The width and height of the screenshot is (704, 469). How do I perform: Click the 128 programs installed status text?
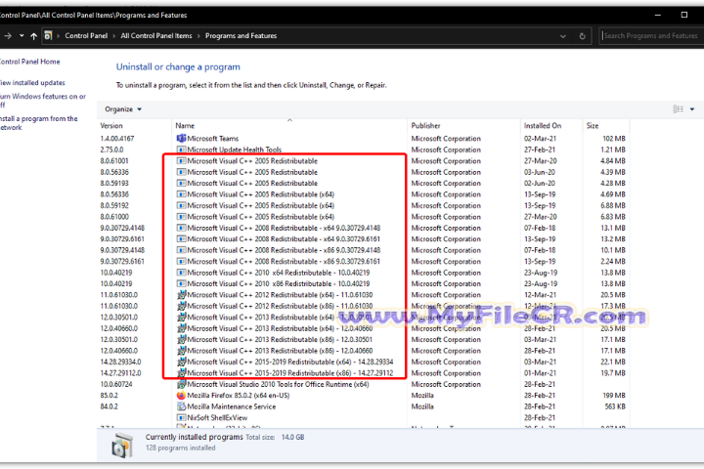pos(180,448)
